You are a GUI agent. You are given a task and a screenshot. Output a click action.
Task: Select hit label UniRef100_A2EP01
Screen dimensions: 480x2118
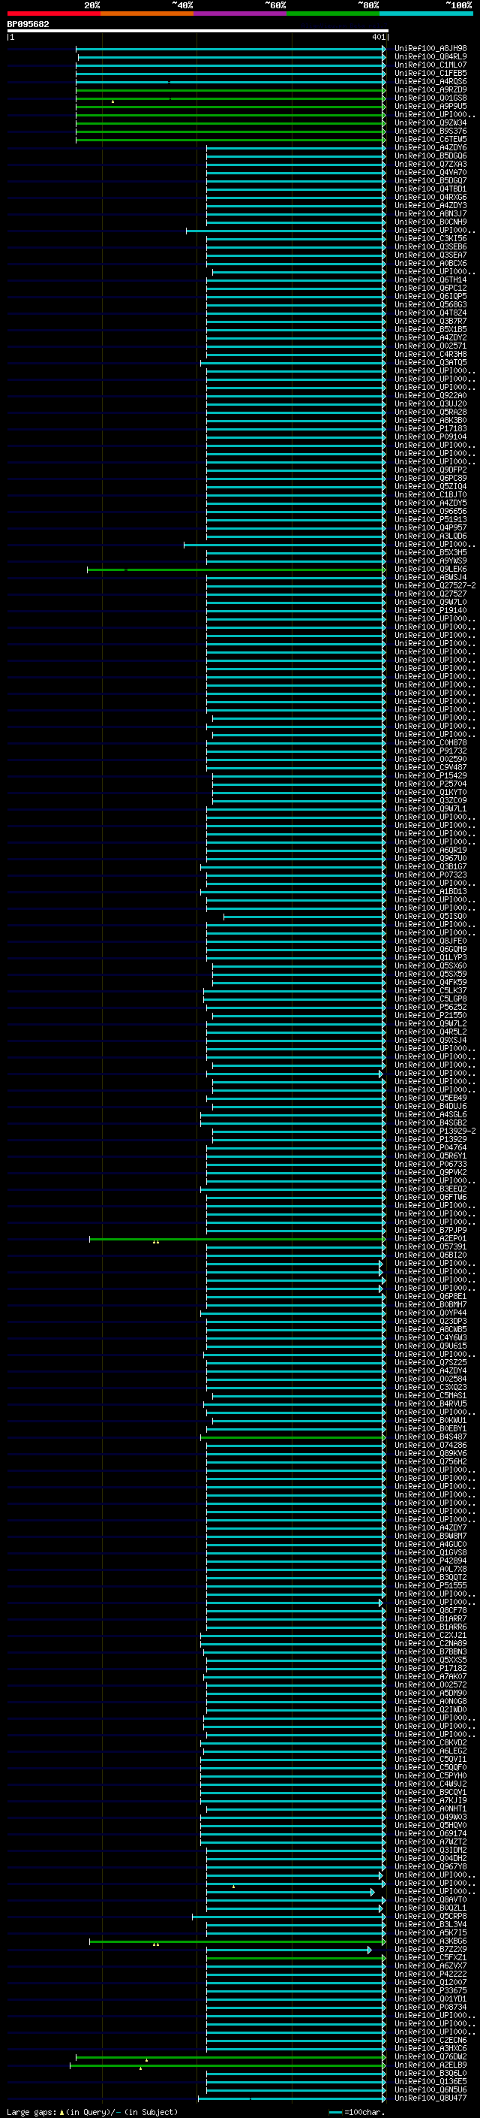tap(430, 1238)
